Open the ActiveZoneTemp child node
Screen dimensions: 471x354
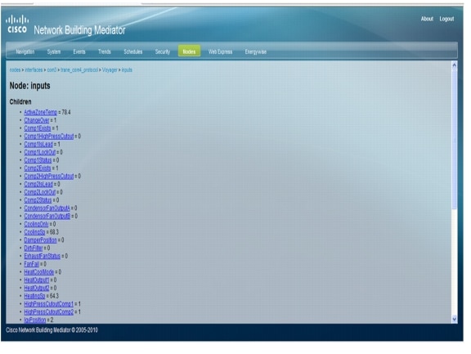[41, 112]
